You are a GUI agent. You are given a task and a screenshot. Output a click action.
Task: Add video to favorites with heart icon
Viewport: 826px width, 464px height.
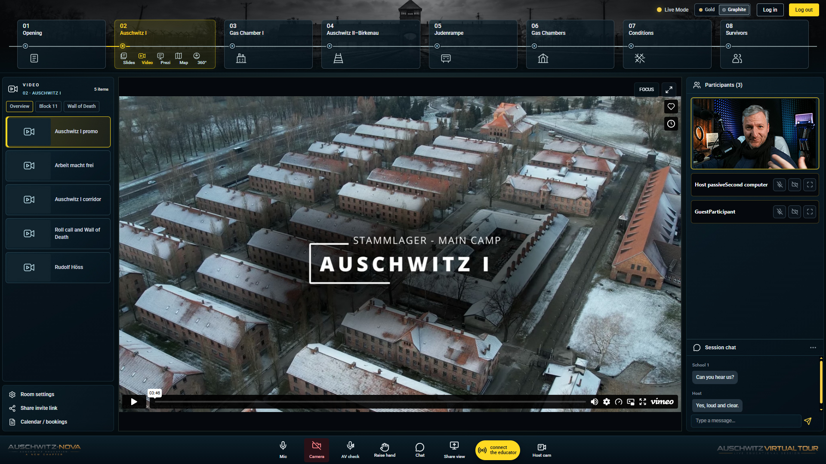[671, 107]
